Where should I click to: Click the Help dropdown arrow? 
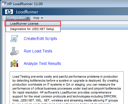(x=42, y=18)
